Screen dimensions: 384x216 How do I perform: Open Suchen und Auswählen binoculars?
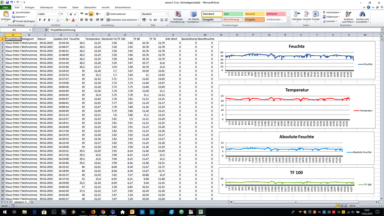tap(362, 17)
